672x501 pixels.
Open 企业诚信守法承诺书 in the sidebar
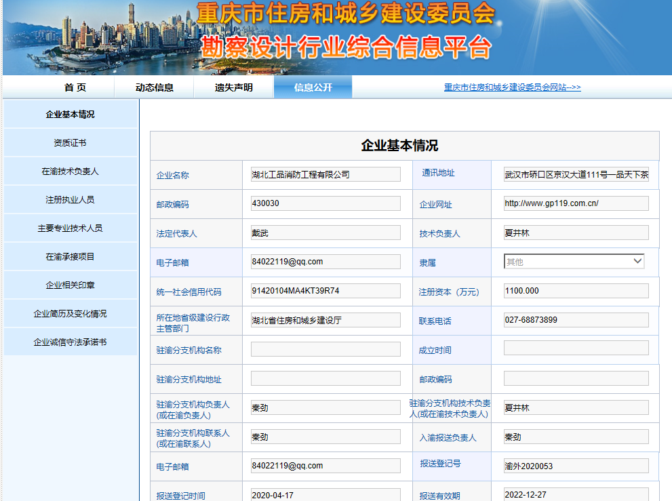pyautogui.click(x=71, y=342)
